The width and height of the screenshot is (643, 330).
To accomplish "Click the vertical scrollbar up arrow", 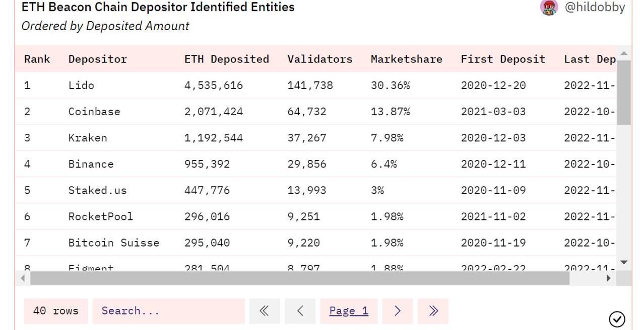I will (x=624, y=54).
